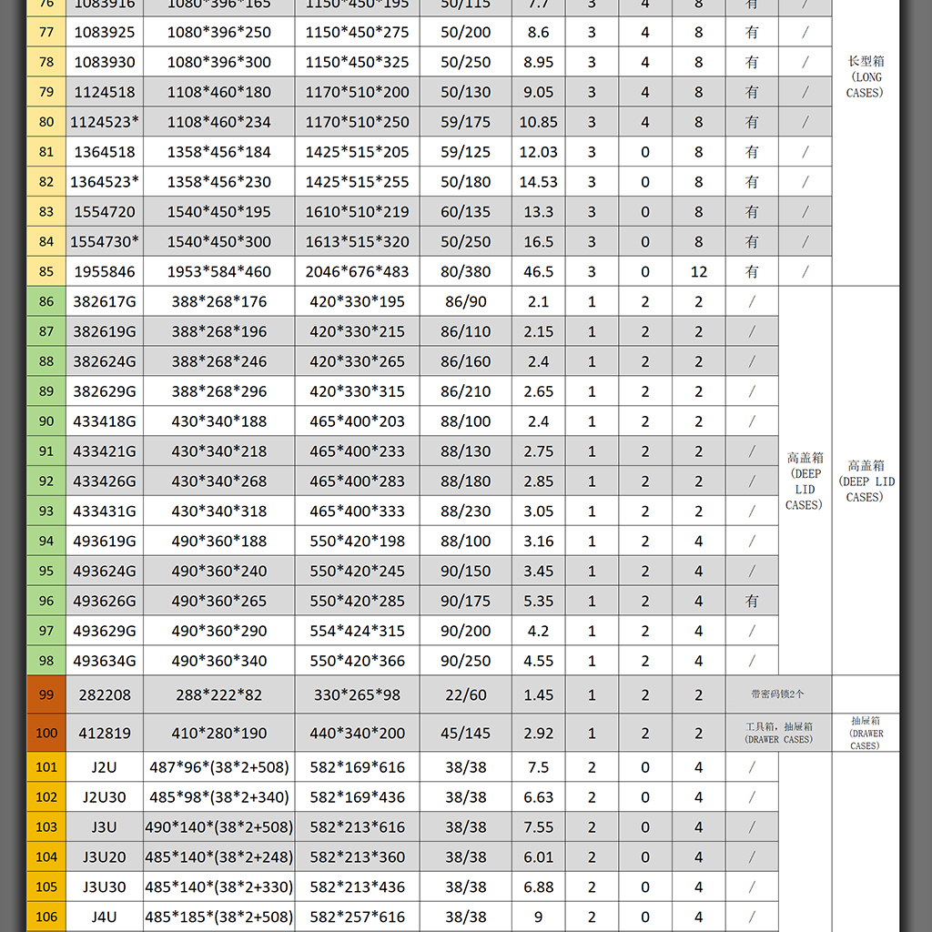Click outer size 2046*676*483
The height and width of the screenshot is (932, 932).
[x=357, y=271]
